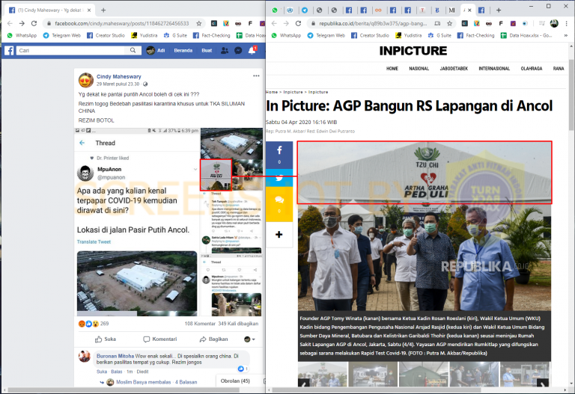Image resolution: width=575 pixels, height=394 pixels.
Task: Click the republika.co.id address bar
Action: [x=373, y=23]
